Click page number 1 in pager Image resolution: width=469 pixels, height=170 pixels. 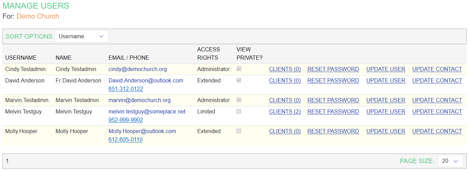pos(7,161)
